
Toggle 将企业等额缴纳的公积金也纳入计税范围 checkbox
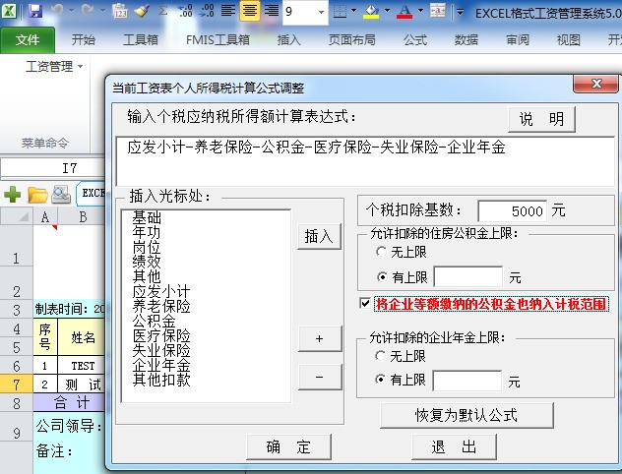(365, 304)
